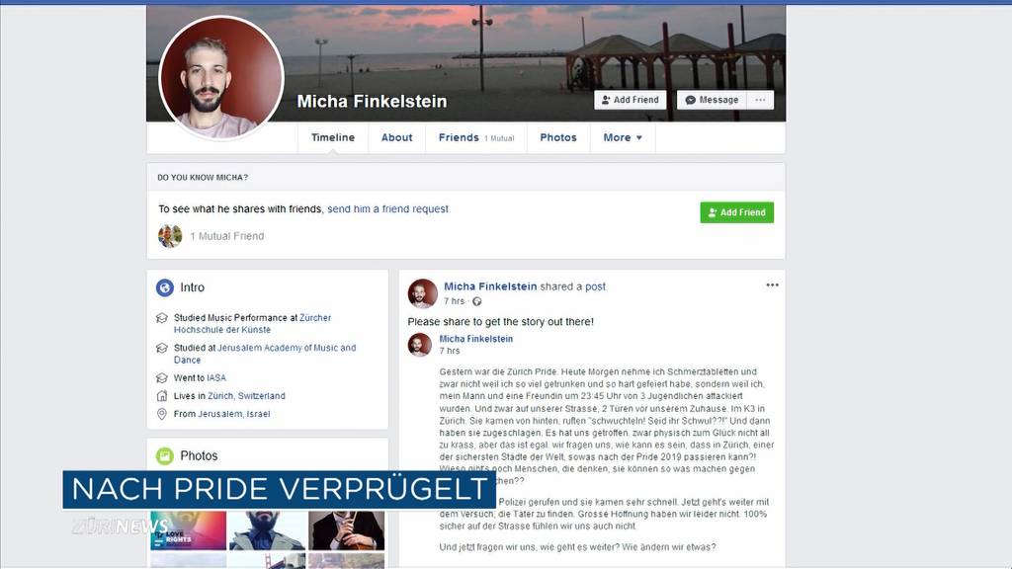
Task: Expand the More dropdown in profile tabs
Action: point(623,137)
